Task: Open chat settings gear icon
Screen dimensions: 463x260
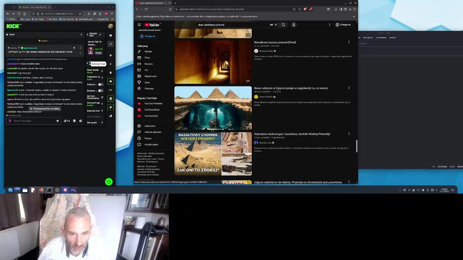Action: (80, 121)
